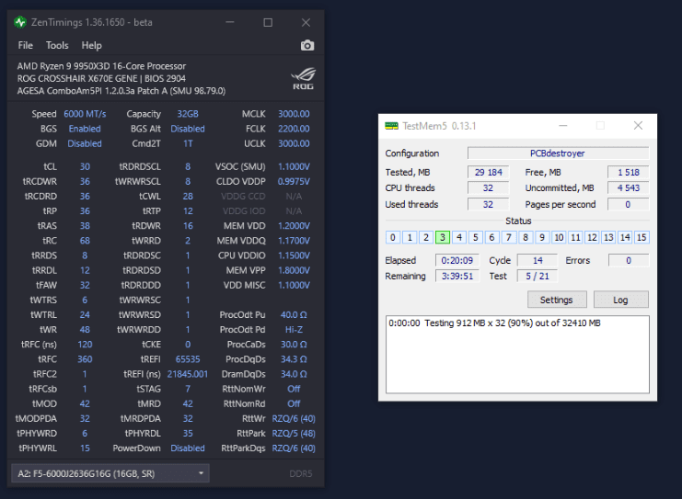This screenshot has height=499, width=682.
Task: Click inside the test output log area
Action: coord(517,355)
